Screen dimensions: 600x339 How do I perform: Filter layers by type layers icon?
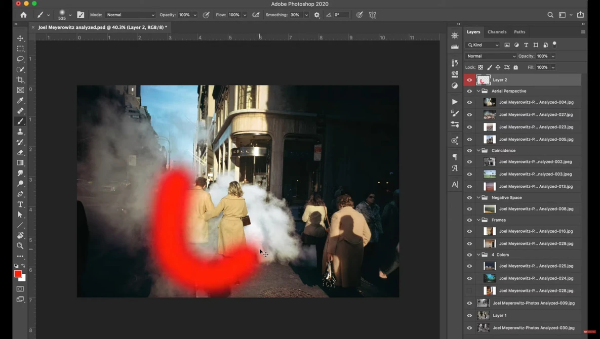pyautogui.click(x=526, y=45)
